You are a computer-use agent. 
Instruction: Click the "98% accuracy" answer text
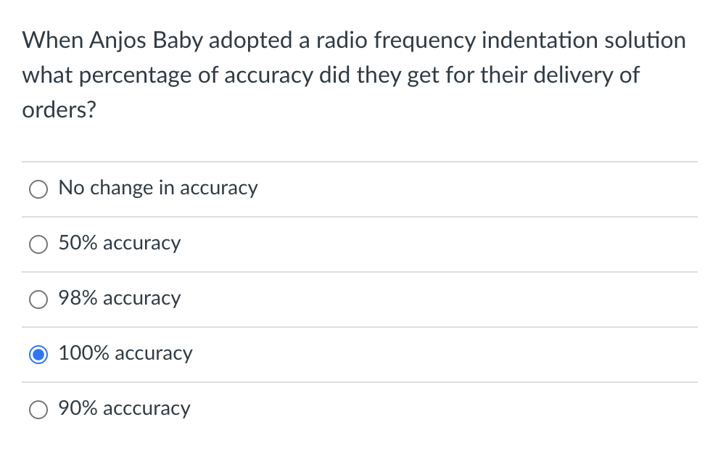(x=120, y=298)
